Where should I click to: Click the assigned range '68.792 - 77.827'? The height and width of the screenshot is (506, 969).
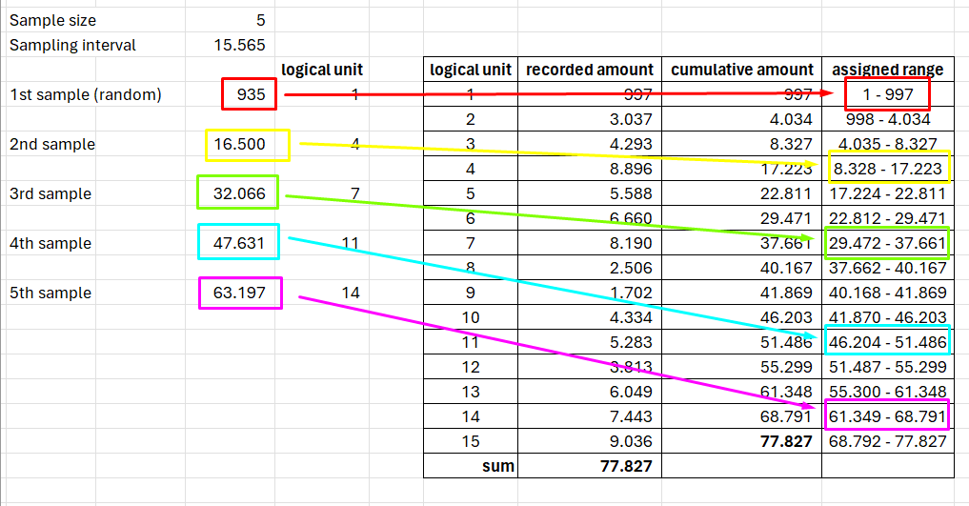888,441
